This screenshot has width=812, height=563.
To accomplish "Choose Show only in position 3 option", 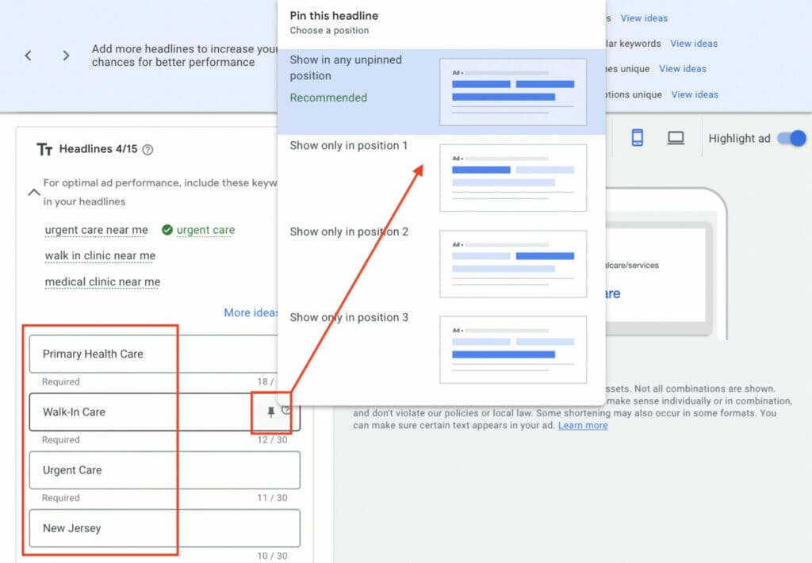I will 350,317.
